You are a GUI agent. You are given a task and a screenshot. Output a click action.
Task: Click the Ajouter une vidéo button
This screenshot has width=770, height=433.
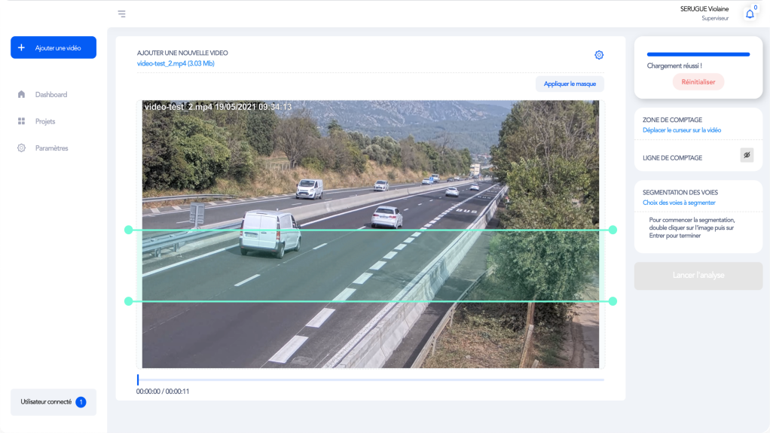pos(53,47)
